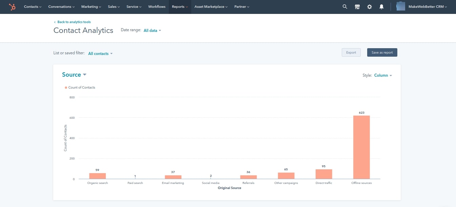Open the Reports menu
The width and height of the screenshot is (456, 207).
click(x=179, y=6)
